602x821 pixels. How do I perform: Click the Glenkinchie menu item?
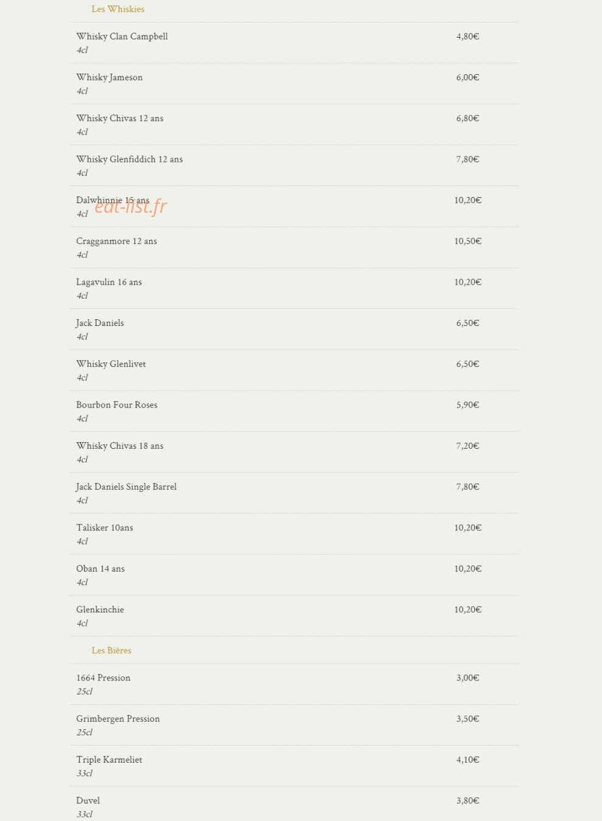[294, 616]
